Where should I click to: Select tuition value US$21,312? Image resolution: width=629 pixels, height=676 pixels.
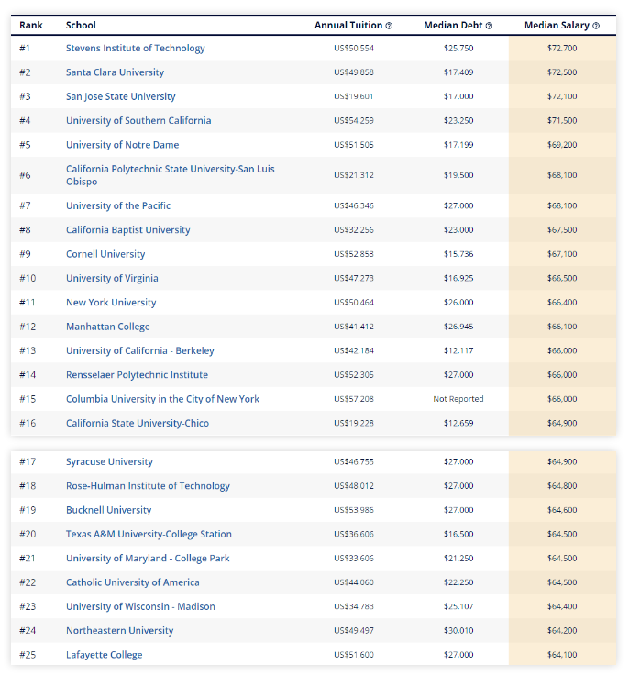(x=354, y=175)
